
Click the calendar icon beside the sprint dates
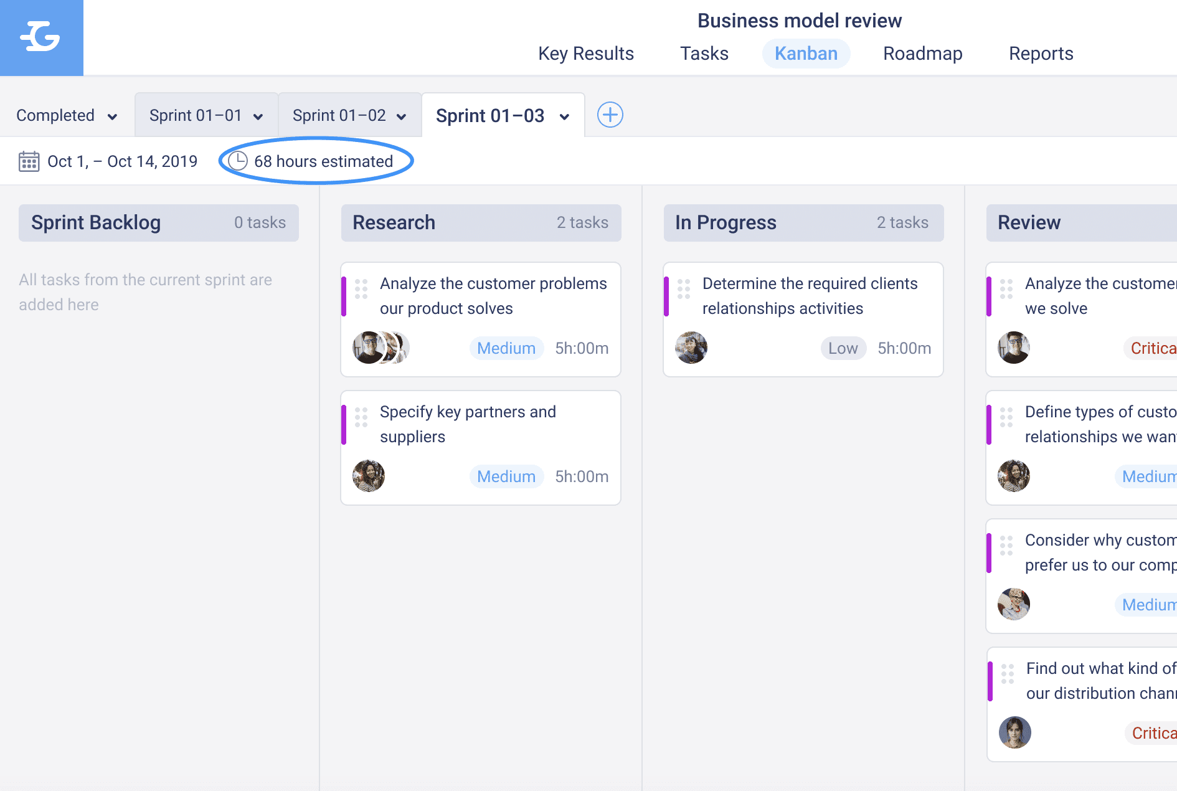(x=29, y=161)
